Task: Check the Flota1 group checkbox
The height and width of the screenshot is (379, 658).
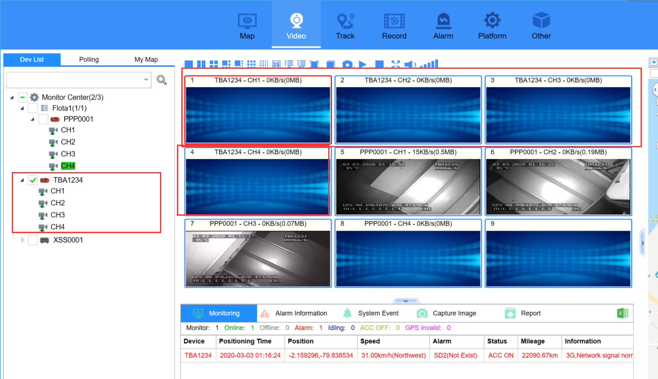Action: (33, 108)
